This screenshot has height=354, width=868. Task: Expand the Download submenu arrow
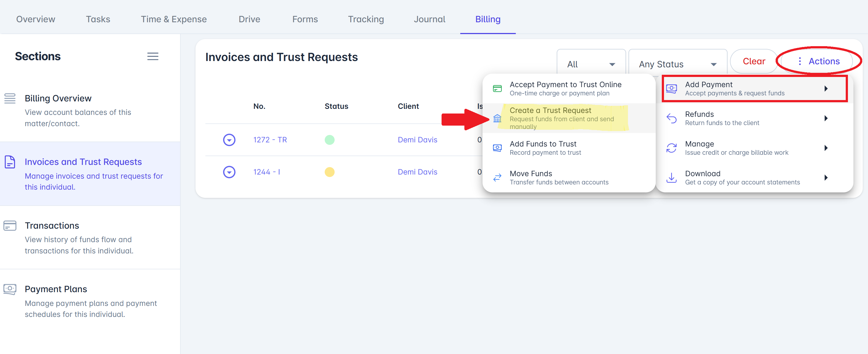click(x=826, y=178)
